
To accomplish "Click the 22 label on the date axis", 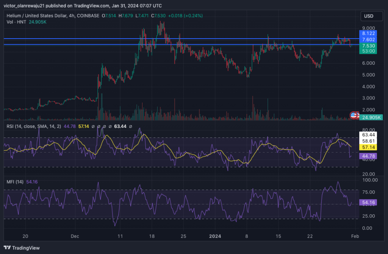I will 310,236.
